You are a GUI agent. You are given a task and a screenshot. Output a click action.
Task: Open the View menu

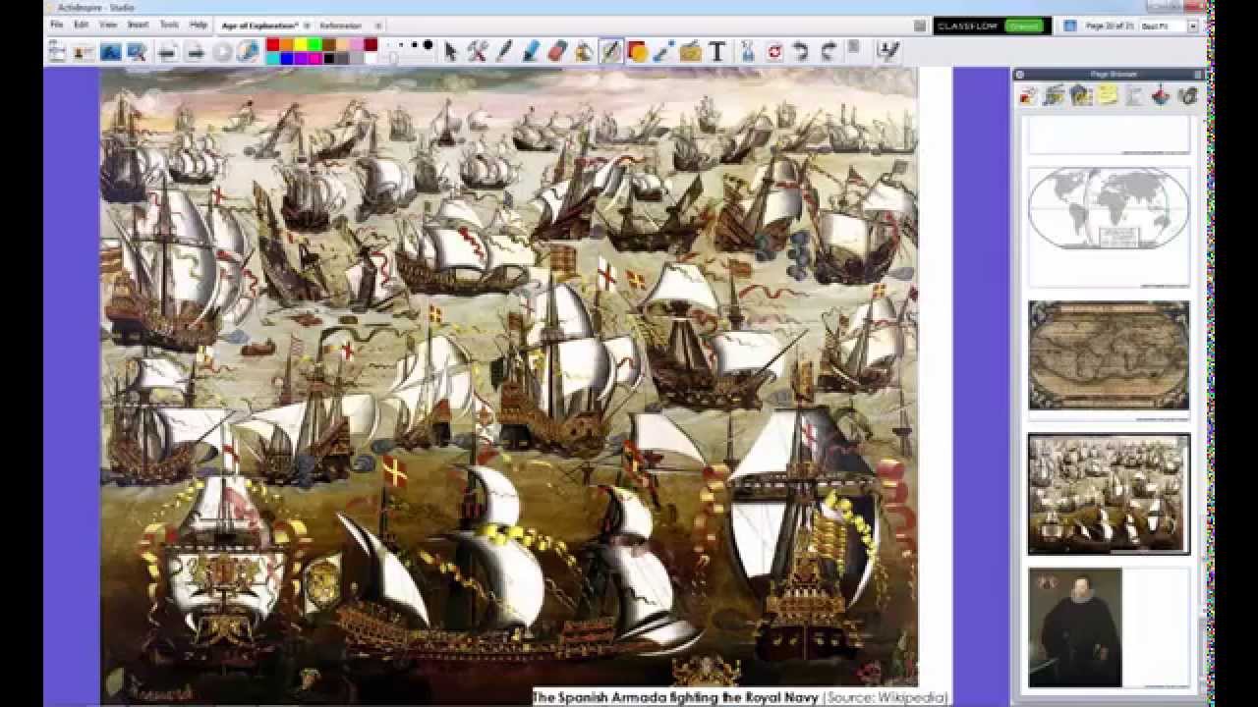(108, 25)
